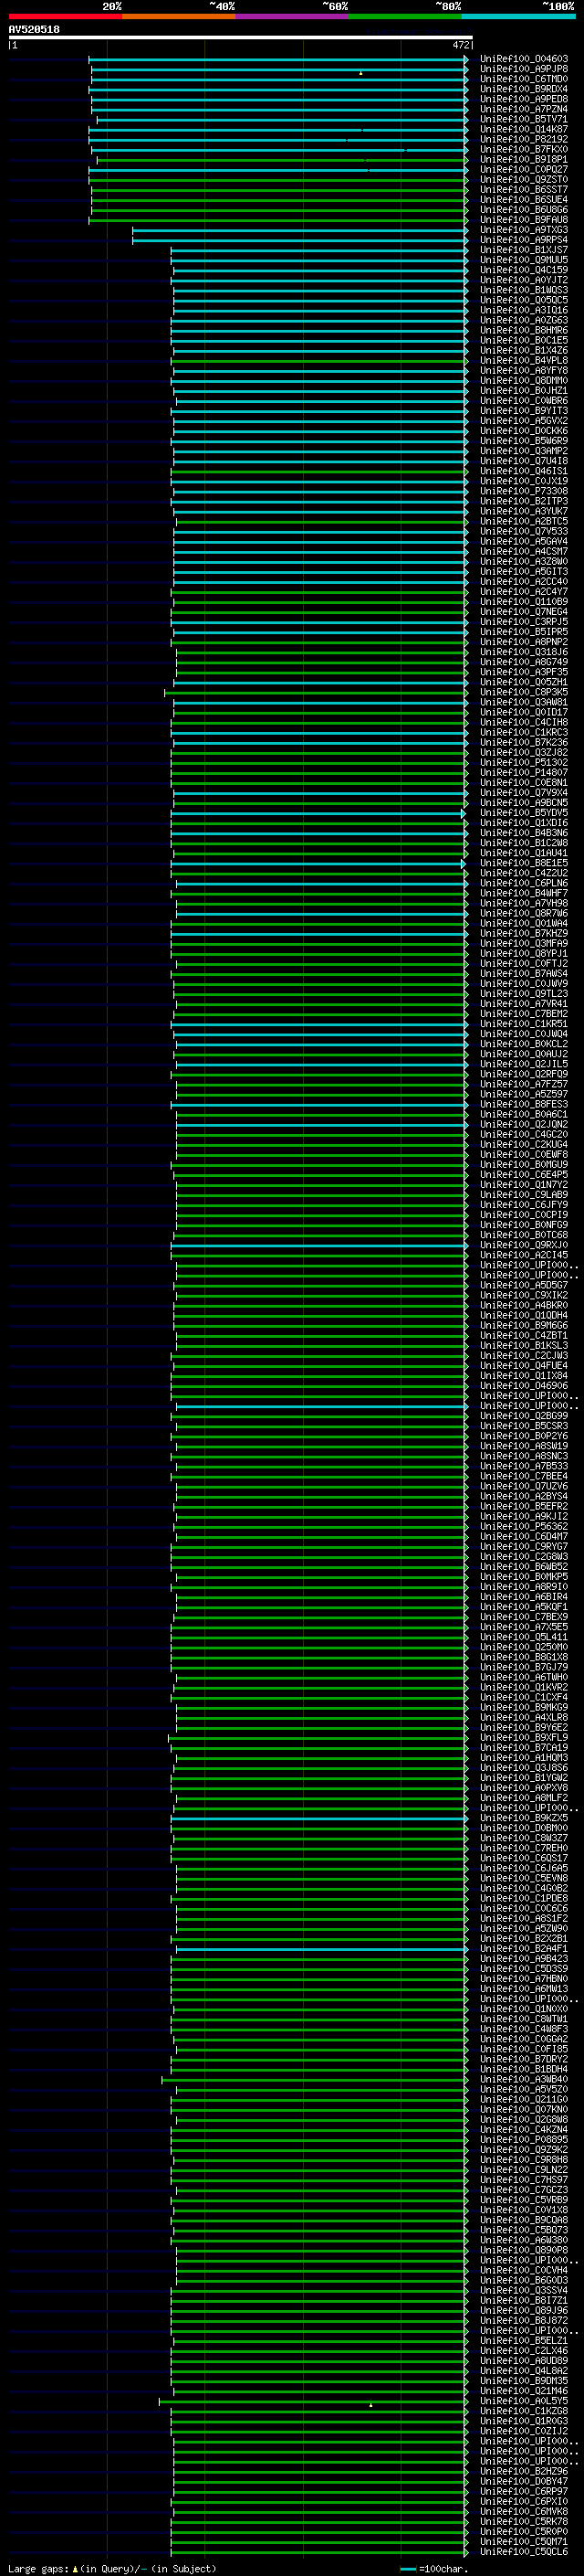Select hit label UniRef100_C6E4P5

tap(524, 1175)
